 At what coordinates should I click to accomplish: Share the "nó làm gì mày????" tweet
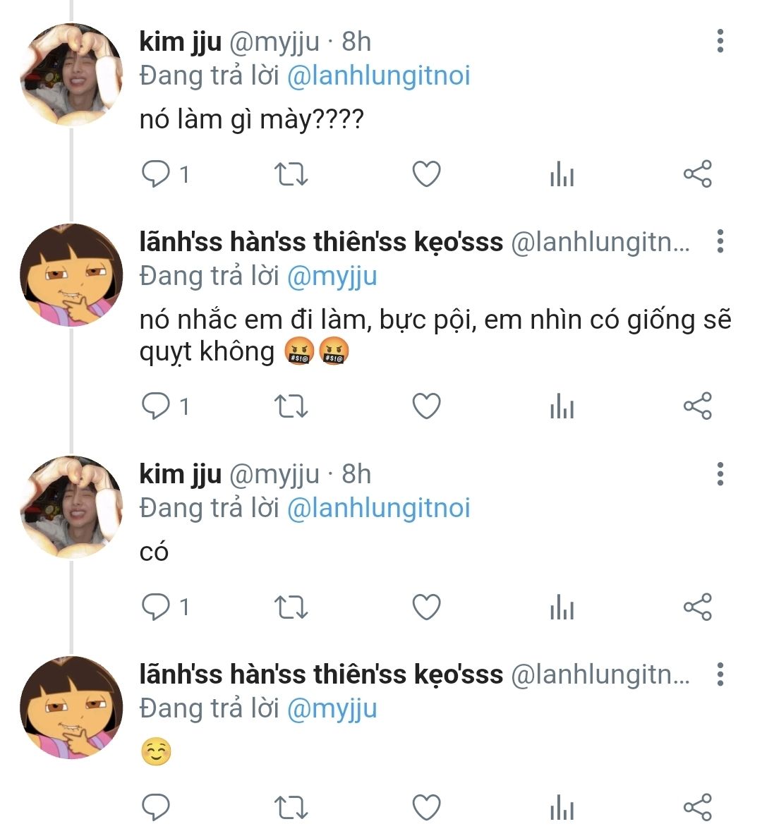697,174
